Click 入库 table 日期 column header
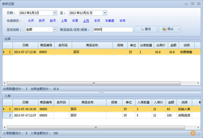Image resolution: width=203 pixels, height=138 pixels. coord(25,102)
